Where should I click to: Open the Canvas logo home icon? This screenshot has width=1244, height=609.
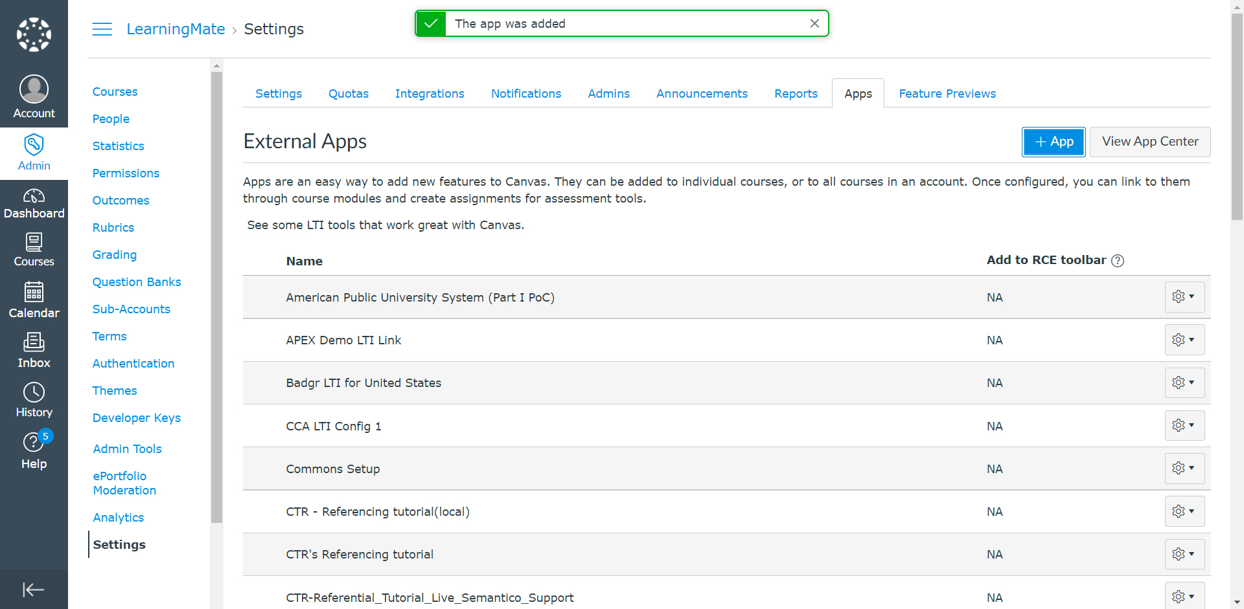(x=34, y=34)
